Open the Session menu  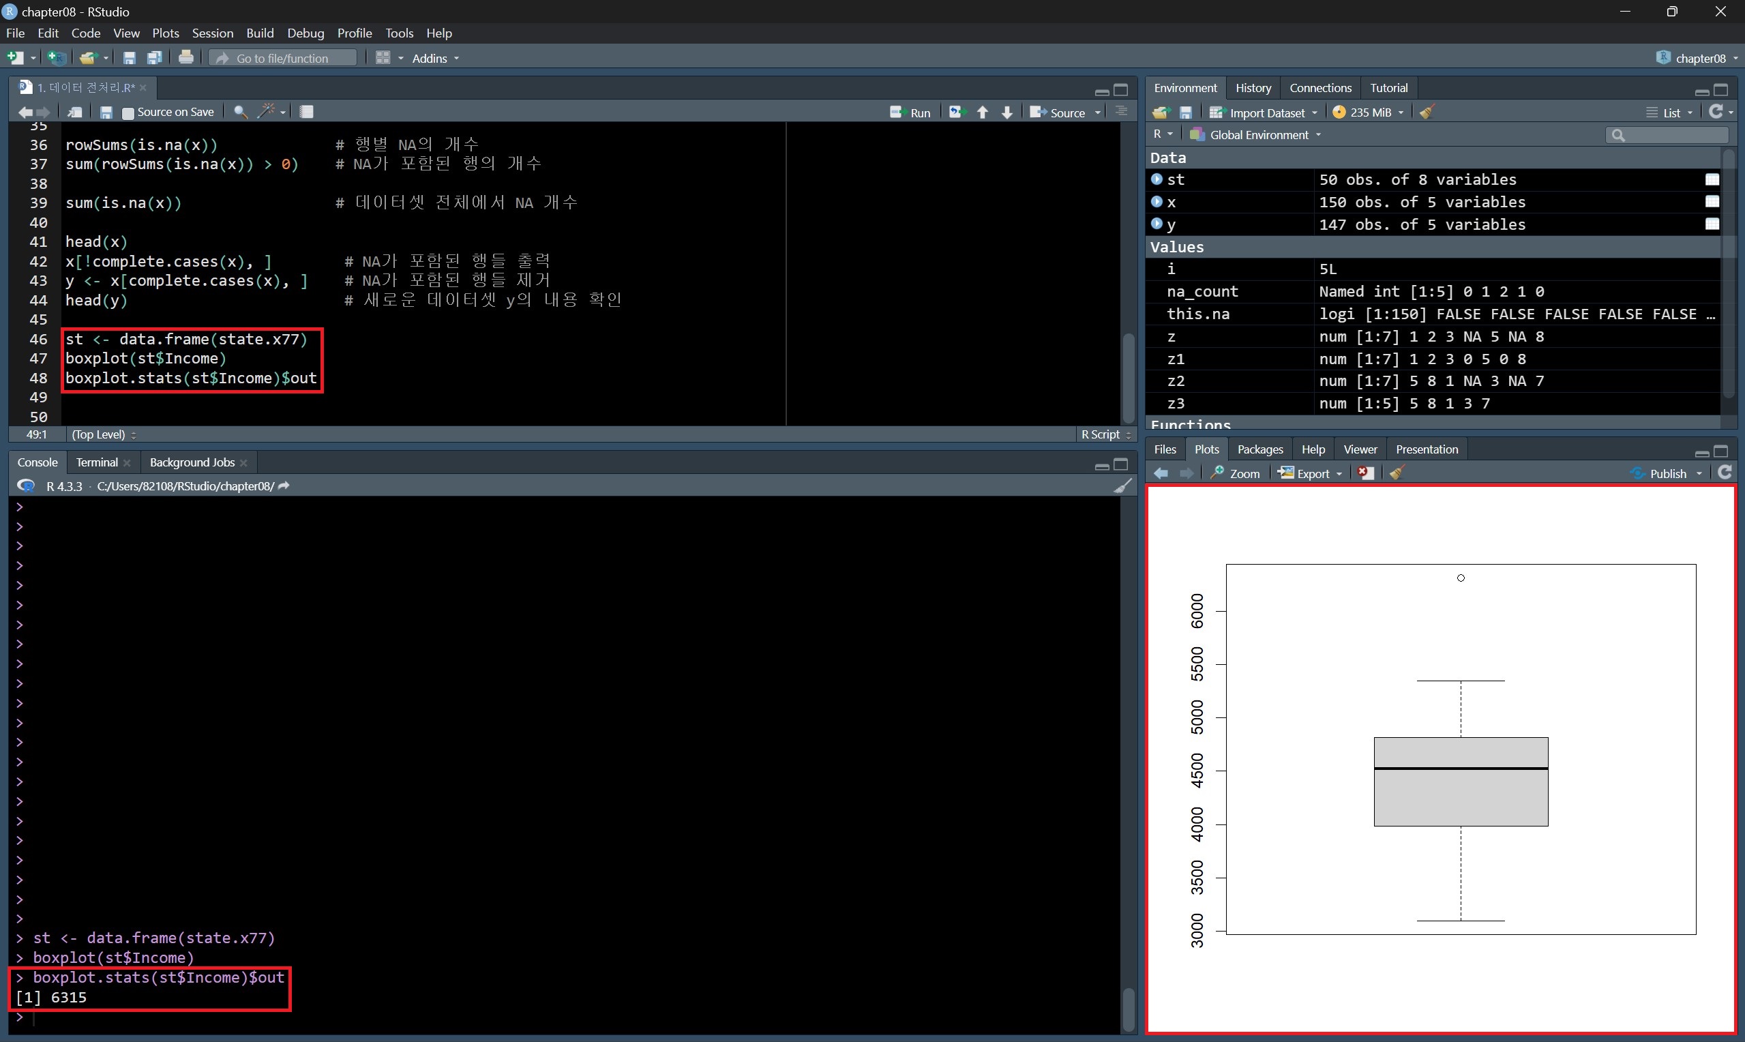click(212, 33)
